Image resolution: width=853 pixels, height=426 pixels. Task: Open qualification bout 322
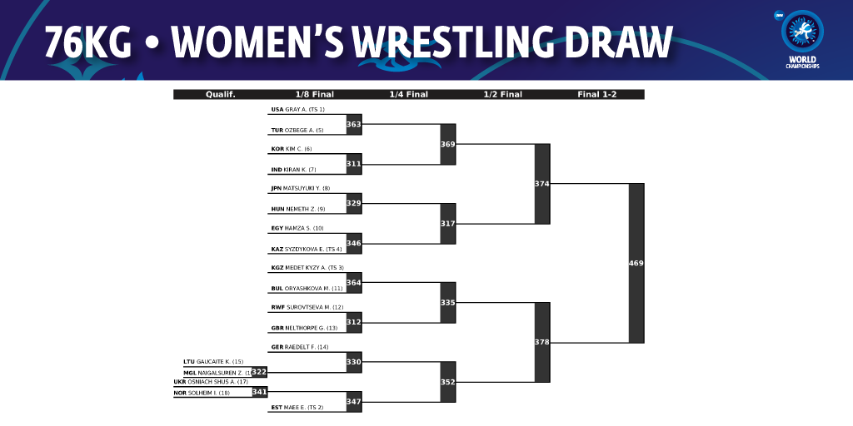coord(260,372)
